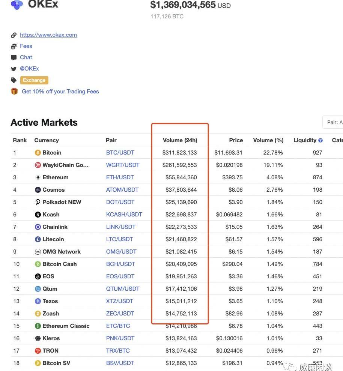The height and width of the screenshot is (371, 343).
Task: Click the tag icon beside Exchange
Action: point(14,80)
